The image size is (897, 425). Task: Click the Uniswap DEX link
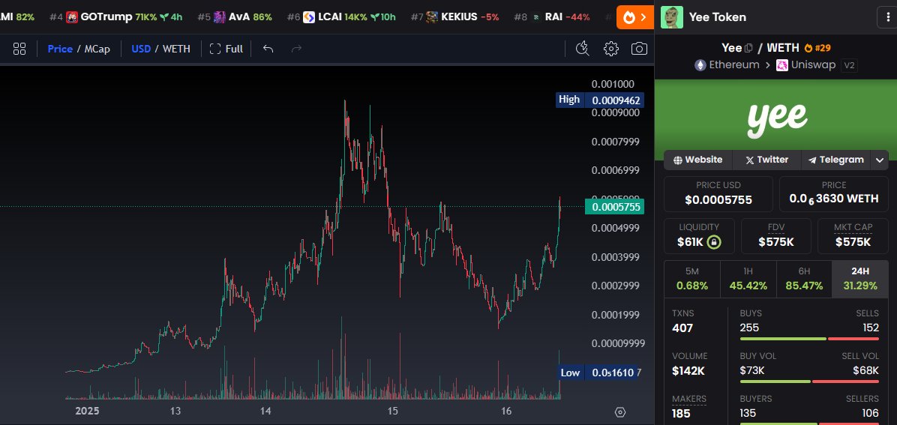coord(805,65)
